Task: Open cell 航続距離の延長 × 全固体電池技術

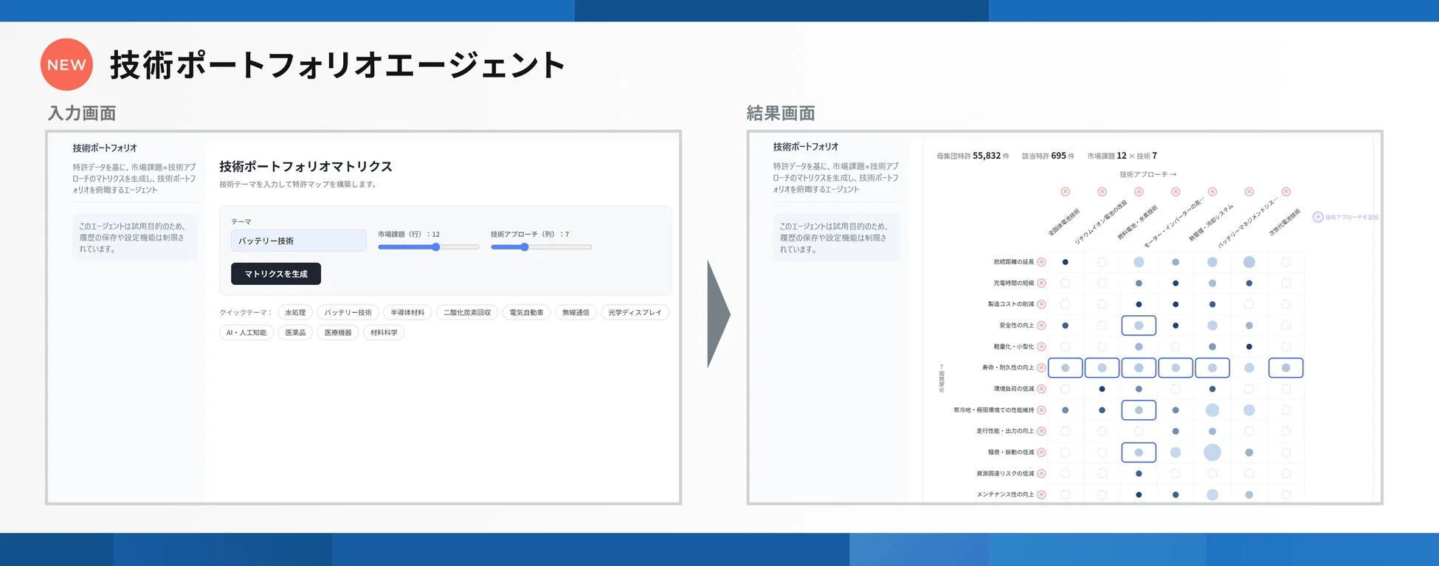Action: [x=1065, y=262]
